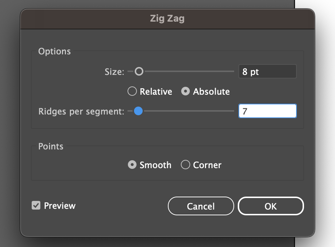This screenshot has width=335, height=247.
Task: Switch points to Corner
Action: (186, 165)
